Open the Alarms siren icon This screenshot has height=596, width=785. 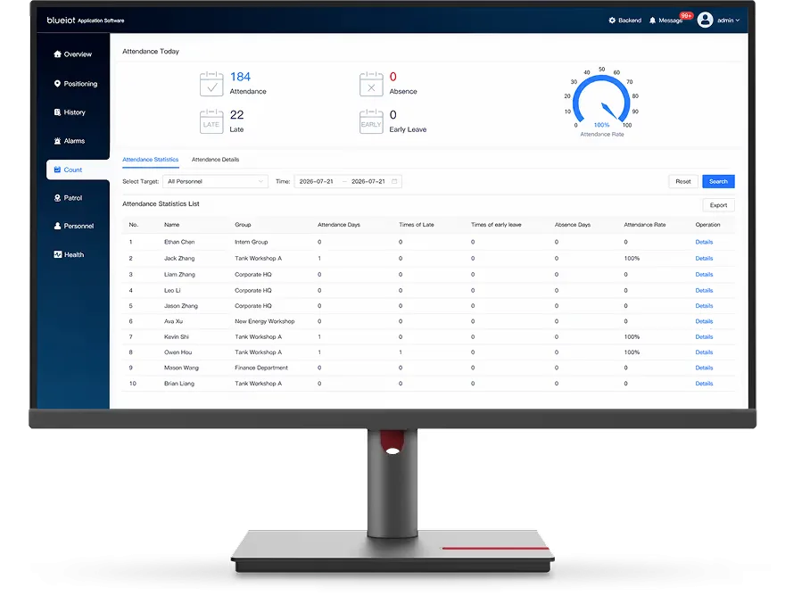(58, 141)
